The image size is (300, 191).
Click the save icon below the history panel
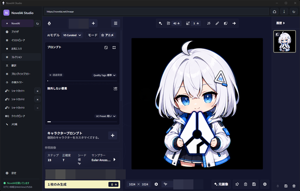(x=286, y=186)
